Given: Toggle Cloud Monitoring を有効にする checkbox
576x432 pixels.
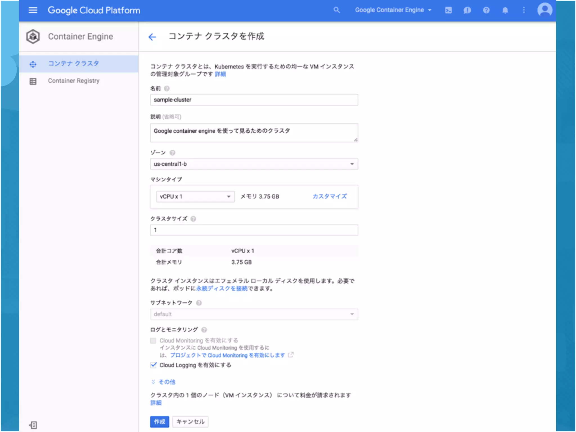Looking at the screenshot, I should pyautogui.click(x=153, y=341).
